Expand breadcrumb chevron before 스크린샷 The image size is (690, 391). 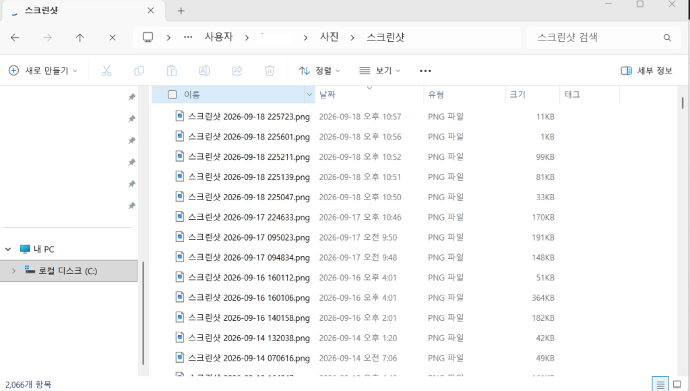pos(352,38)
